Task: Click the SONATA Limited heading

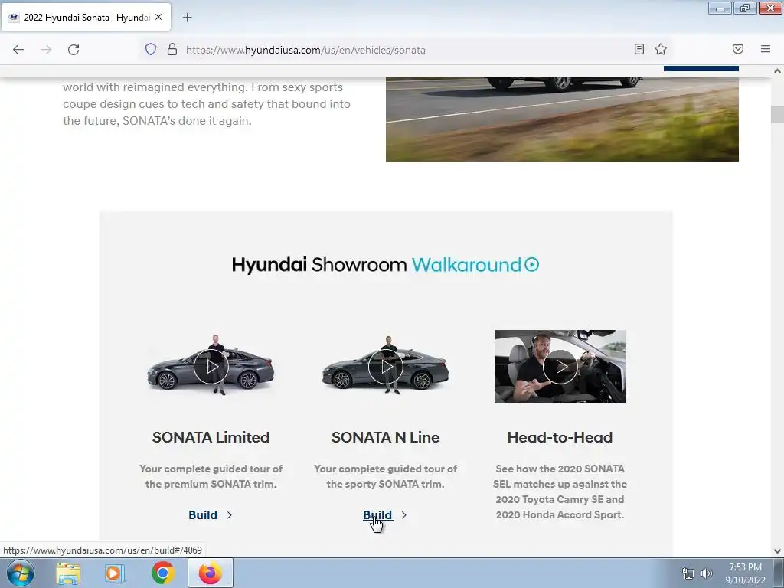Action: (211, 437)
